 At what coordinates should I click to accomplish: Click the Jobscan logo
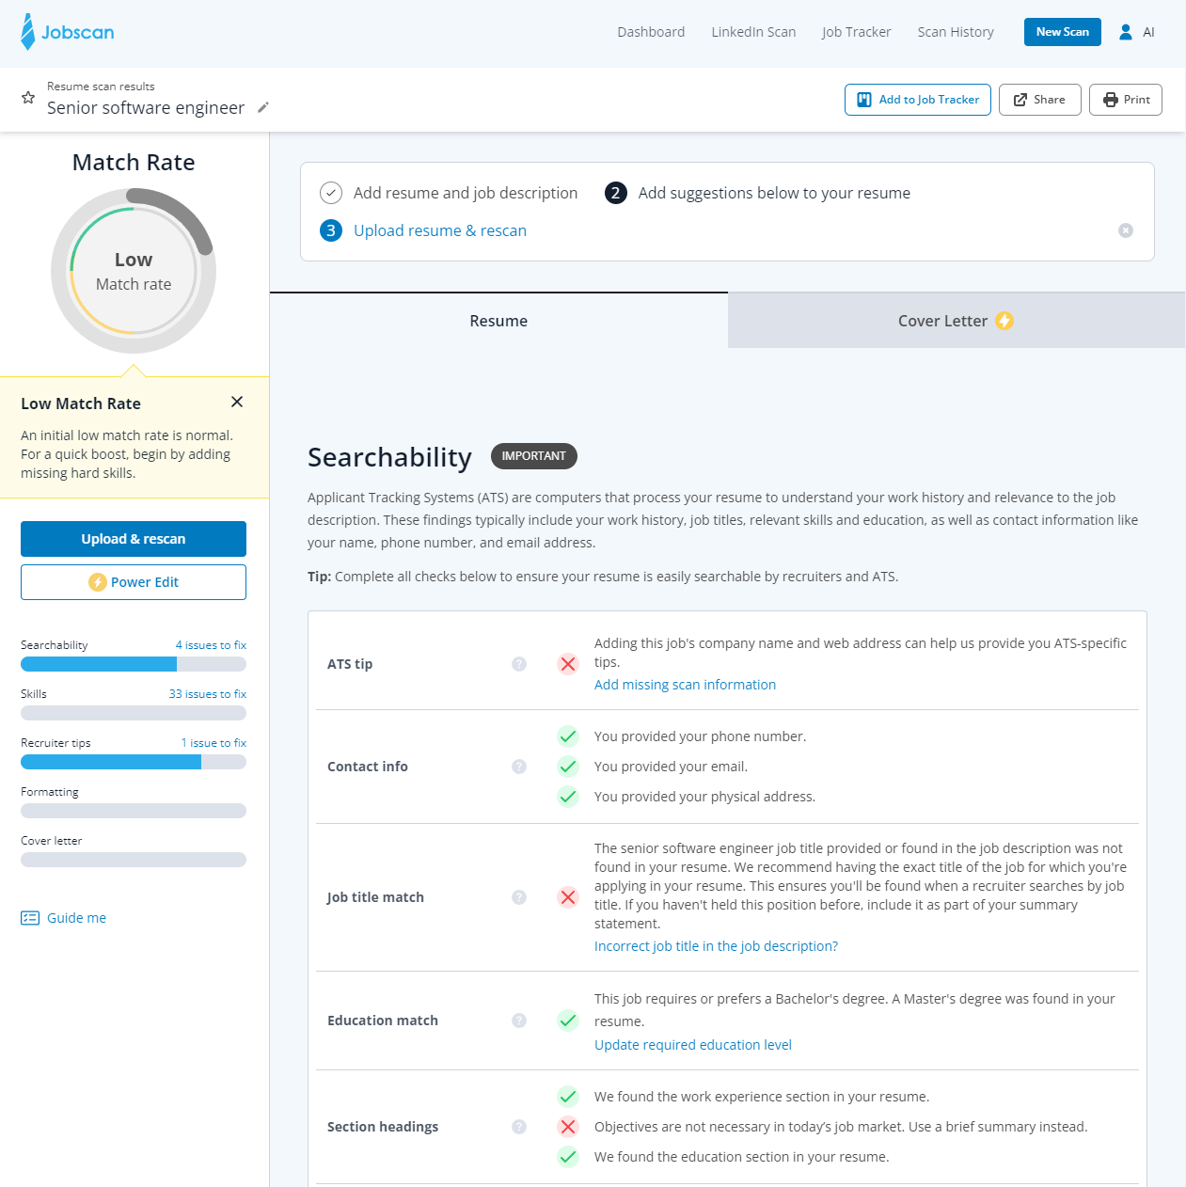click(x=67, y=32)
